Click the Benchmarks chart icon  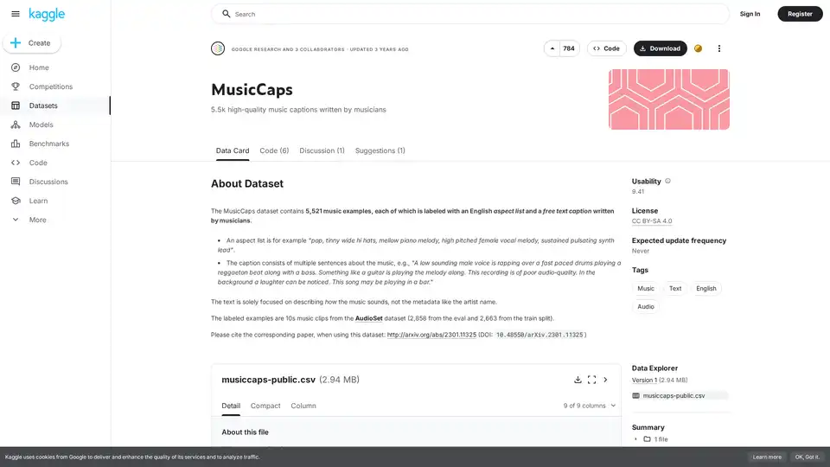click(16, 144)
